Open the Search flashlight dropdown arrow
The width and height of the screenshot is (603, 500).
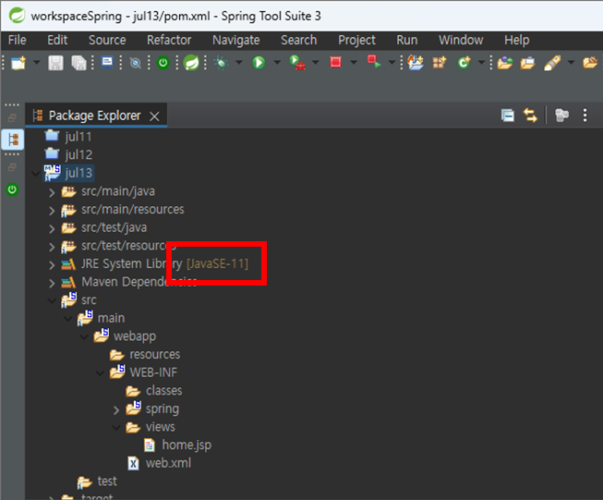571,62
